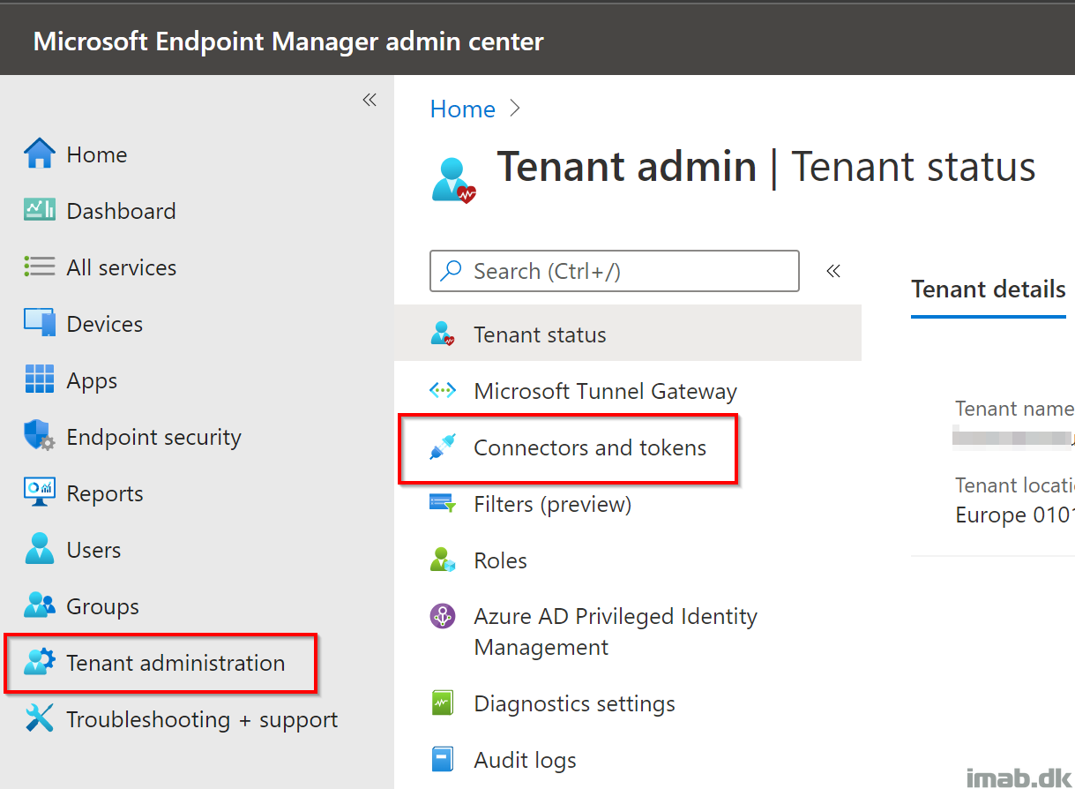
Task: Click the Search (Ctrl+/) input field
Action: coord(615,271)
